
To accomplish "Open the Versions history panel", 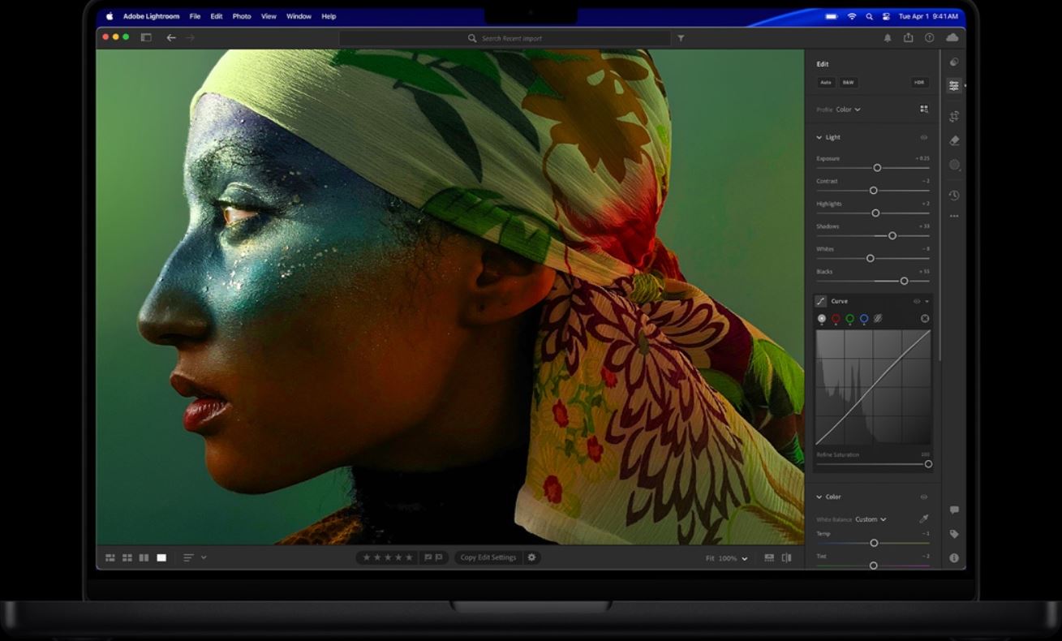I will 954,196.
